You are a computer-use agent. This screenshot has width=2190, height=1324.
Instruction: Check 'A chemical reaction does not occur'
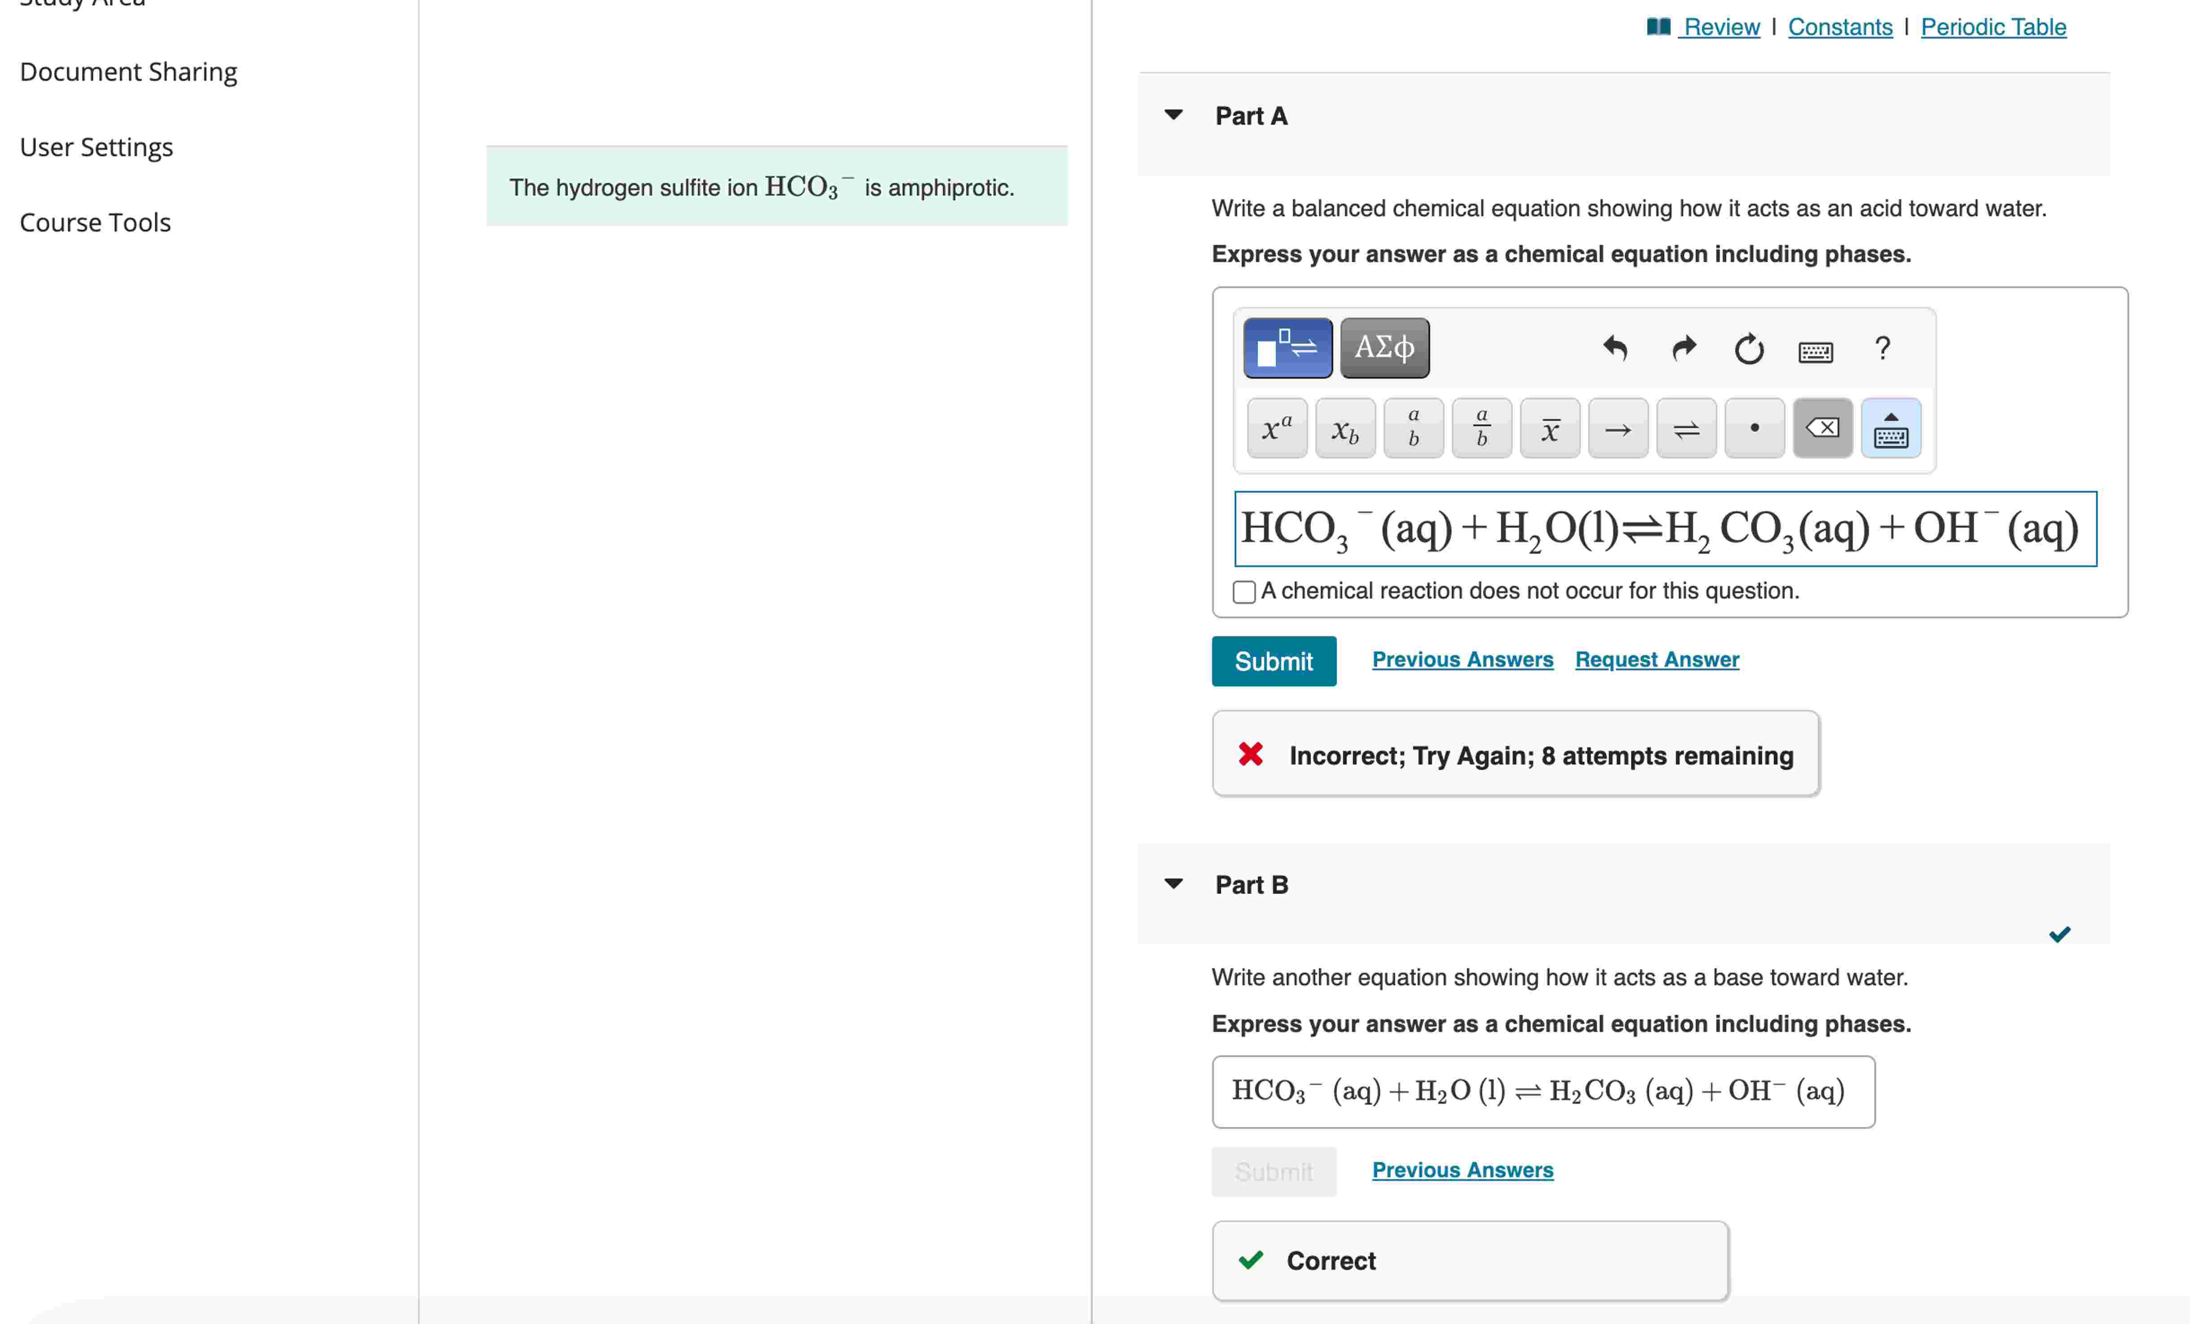(x=1244, y=592)
